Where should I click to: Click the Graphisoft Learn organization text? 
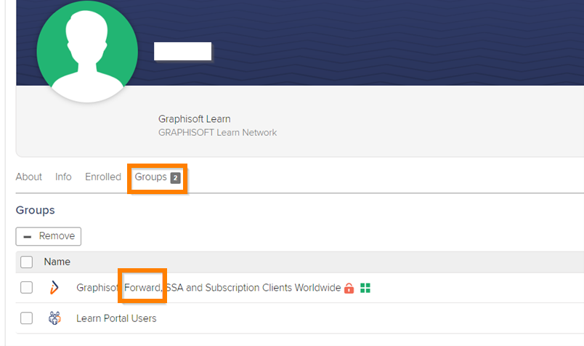pos(195,119)
